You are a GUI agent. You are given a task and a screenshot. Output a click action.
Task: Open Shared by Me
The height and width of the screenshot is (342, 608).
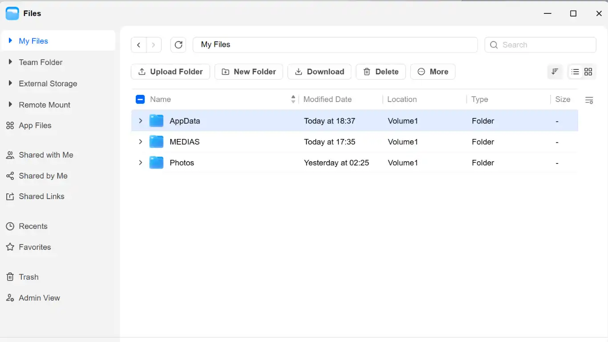[x=37, y=176]
